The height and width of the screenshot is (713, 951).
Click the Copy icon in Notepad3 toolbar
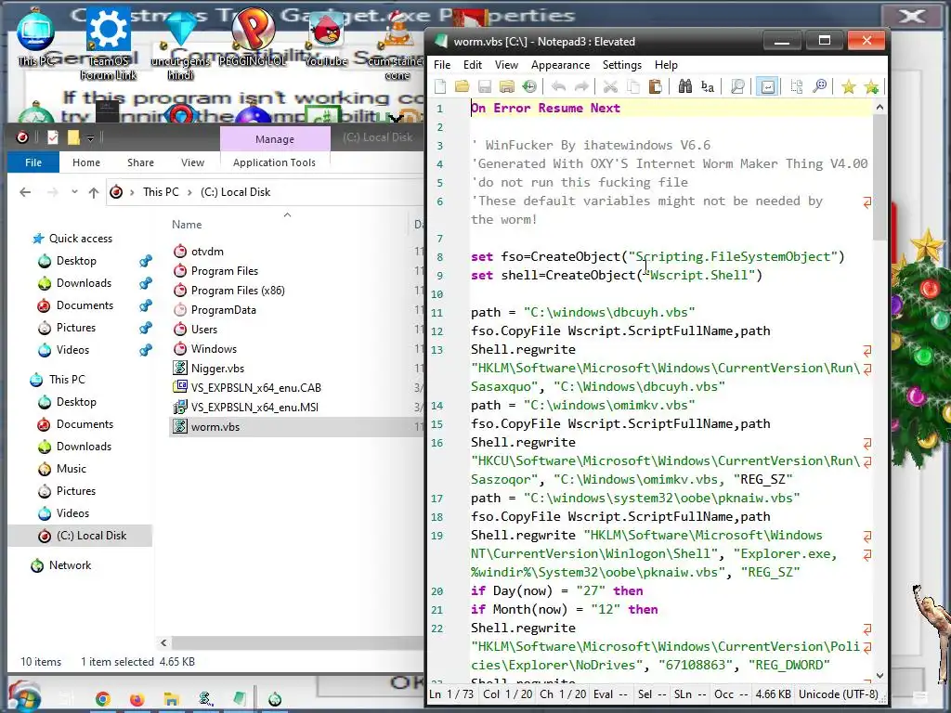click(x=632, y=86)
